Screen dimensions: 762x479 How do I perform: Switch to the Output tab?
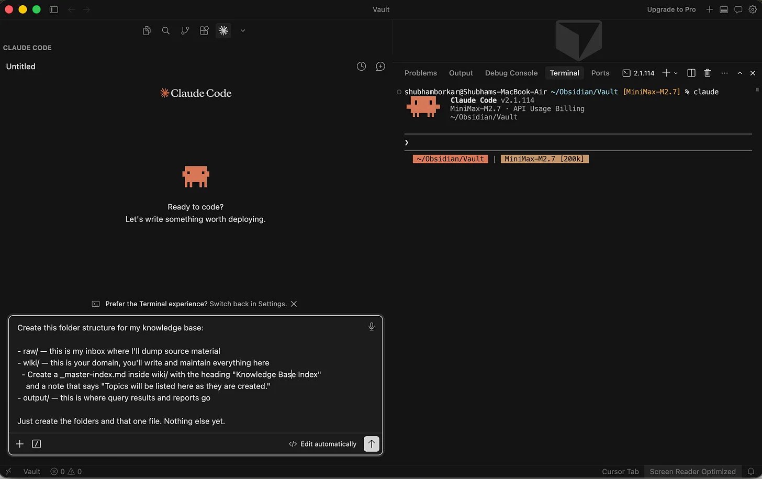click(x=461, y=73)
